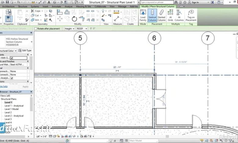
Task: Click the light bulb Hide in View icon
Action: coord(103,11)
